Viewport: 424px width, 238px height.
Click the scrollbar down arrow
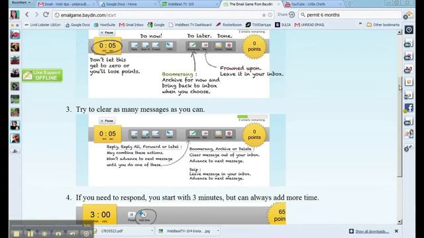(x=399, y=222)
